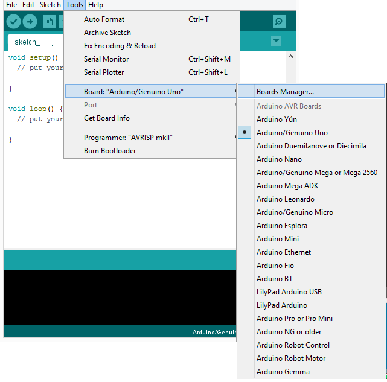Click the Arduino/Genuino status bar text

click(x=214, y=333)
